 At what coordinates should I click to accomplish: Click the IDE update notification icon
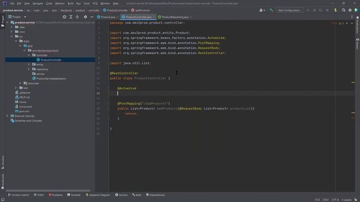coord(335,10)
